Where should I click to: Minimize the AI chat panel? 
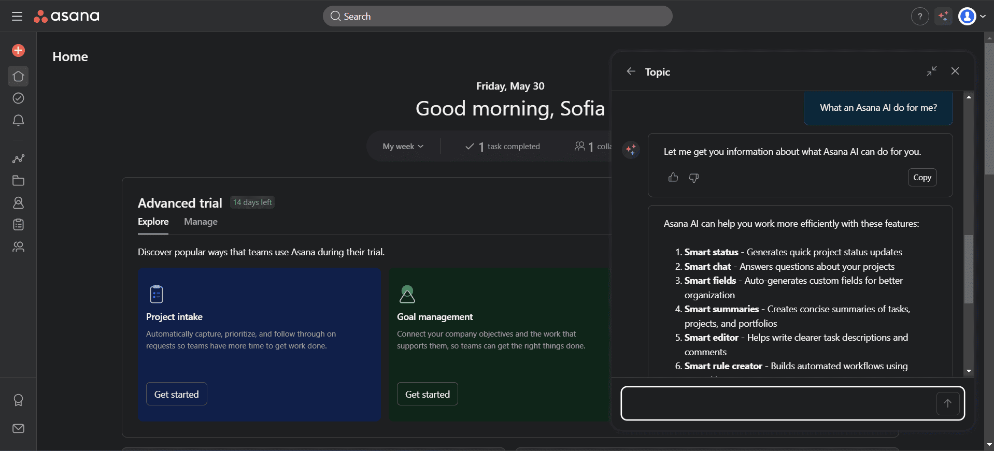932,71
